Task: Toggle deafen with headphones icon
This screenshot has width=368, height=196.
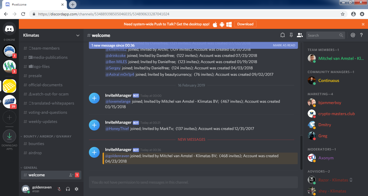Action: click(x=68, y=189)
